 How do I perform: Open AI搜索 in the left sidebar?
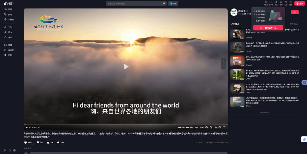point(9,20)
